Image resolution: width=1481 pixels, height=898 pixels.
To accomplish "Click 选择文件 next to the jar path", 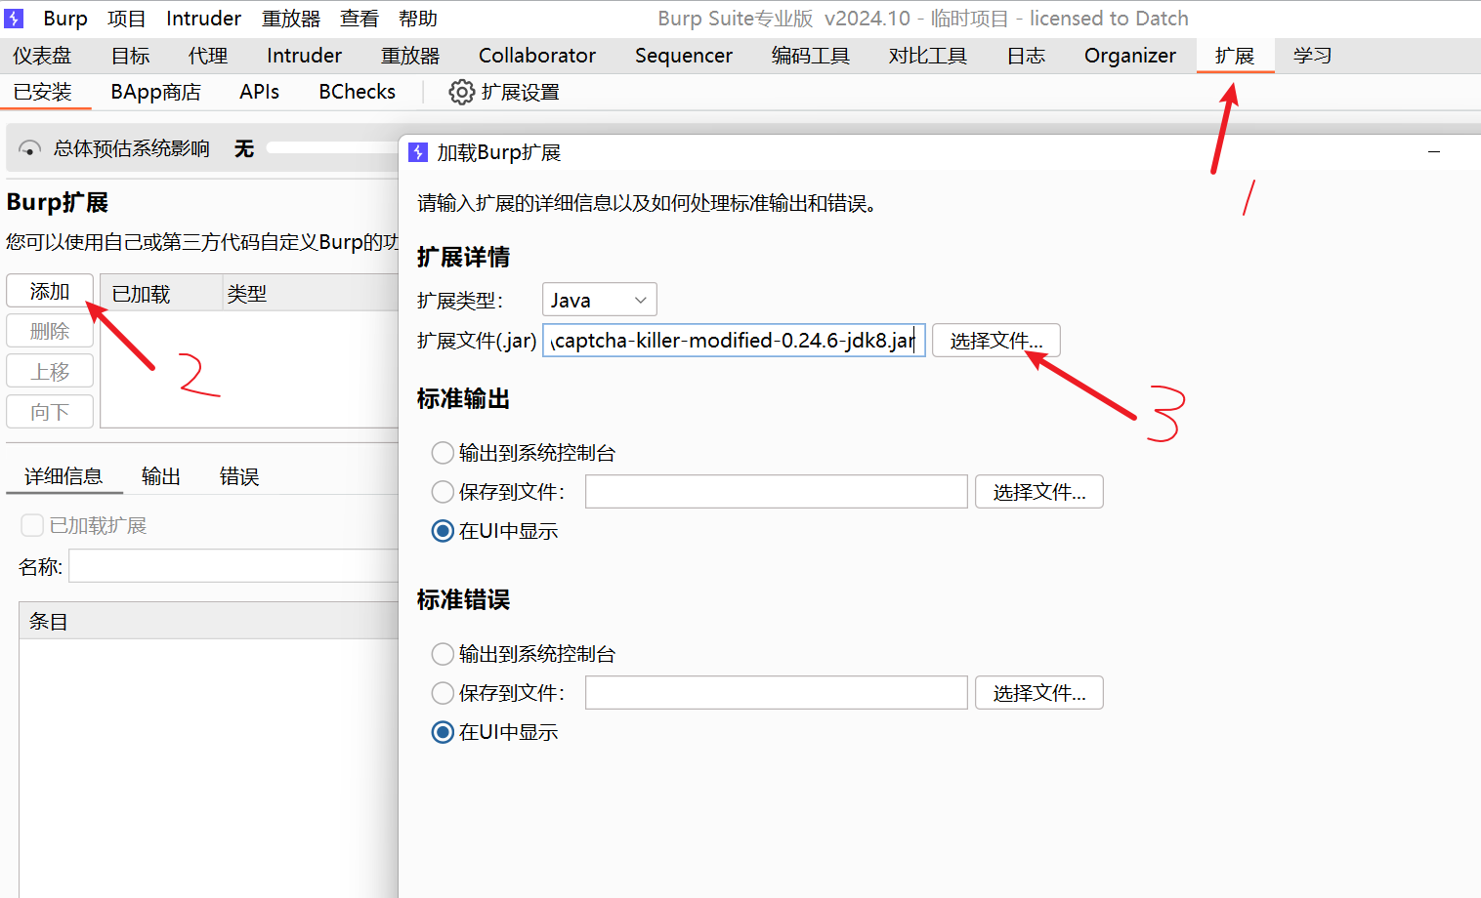I will coord(995,340).
